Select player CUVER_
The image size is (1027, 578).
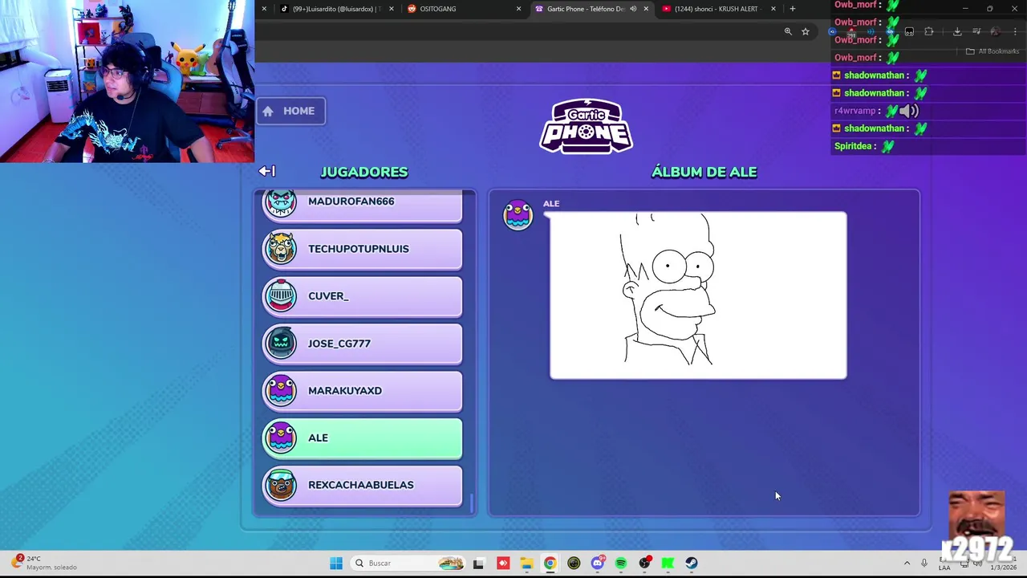coord(363,296)
